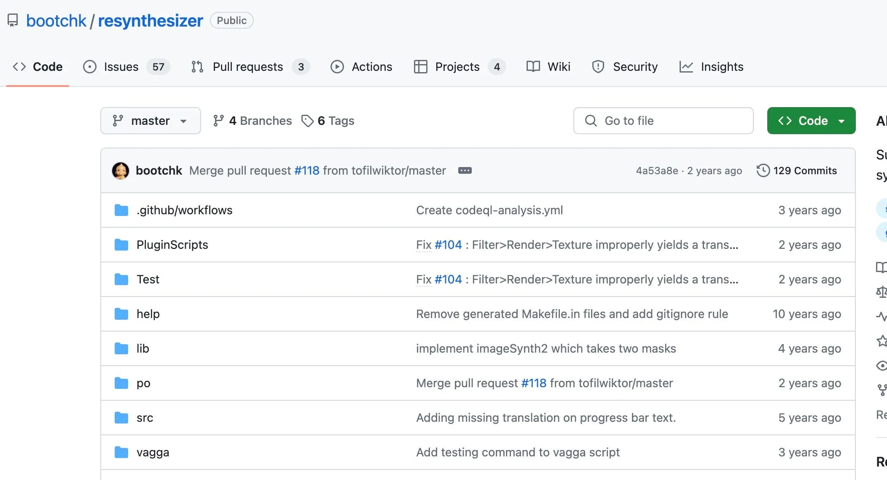Click the folder icon for src

click(121, 418)
